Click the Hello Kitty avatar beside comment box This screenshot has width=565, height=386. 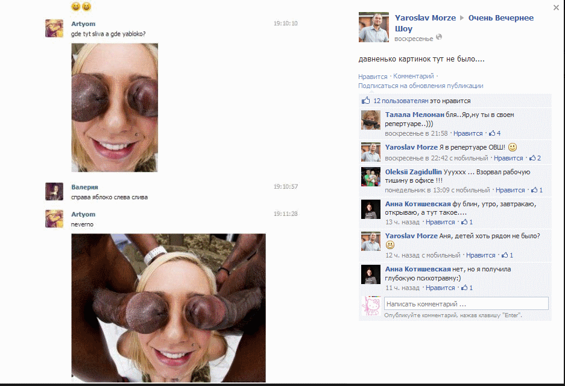pos(370,305)
